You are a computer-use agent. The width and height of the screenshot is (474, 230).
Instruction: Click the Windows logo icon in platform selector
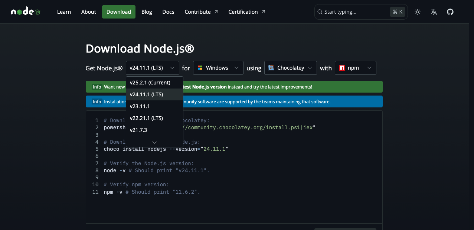[200, 68]
